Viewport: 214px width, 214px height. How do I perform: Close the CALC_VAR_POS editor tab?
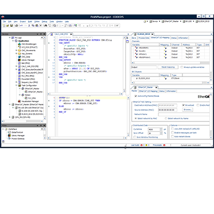click(x=71, y=34)
